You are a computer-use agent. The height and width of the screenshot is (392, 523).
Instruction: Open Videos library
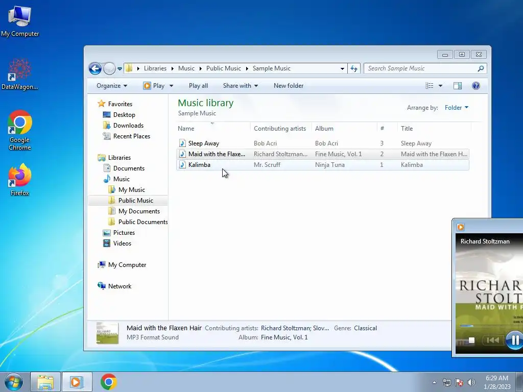pos(122,243)
